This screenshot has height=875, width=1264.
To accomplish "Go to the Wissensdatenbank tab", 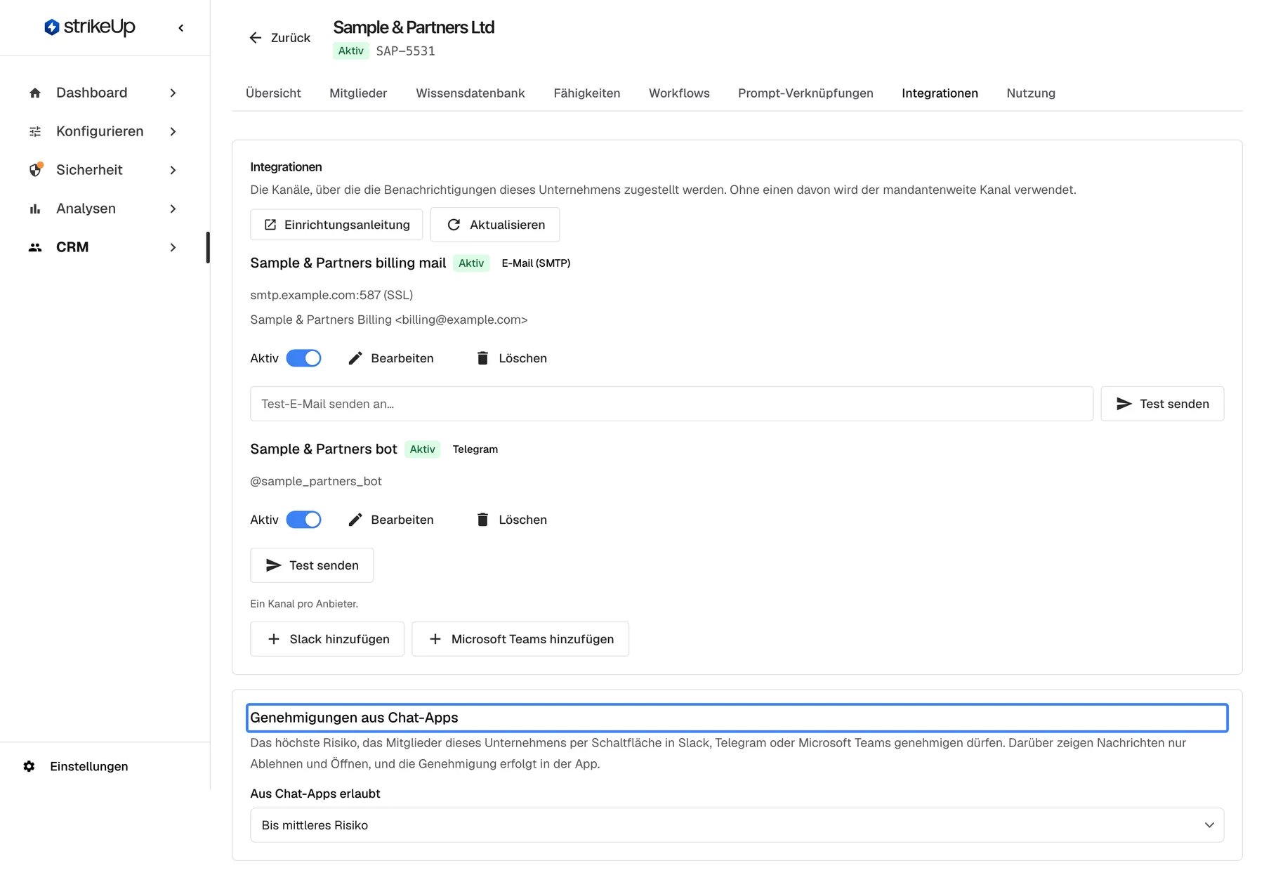I will point(470,93).
